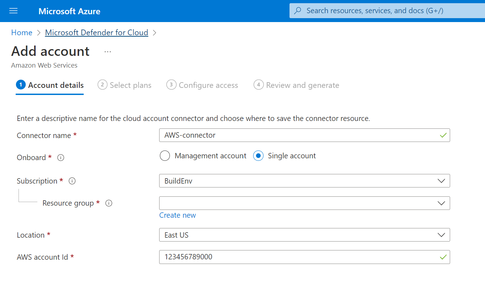This screenshot has height=291, width=485.
Task: Click the Add account page heading
Action: pos(50,51)
